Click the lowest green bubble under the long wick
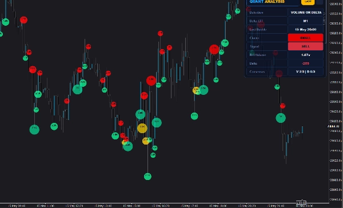This screenshot has height=208, width=343. [147, 177]
